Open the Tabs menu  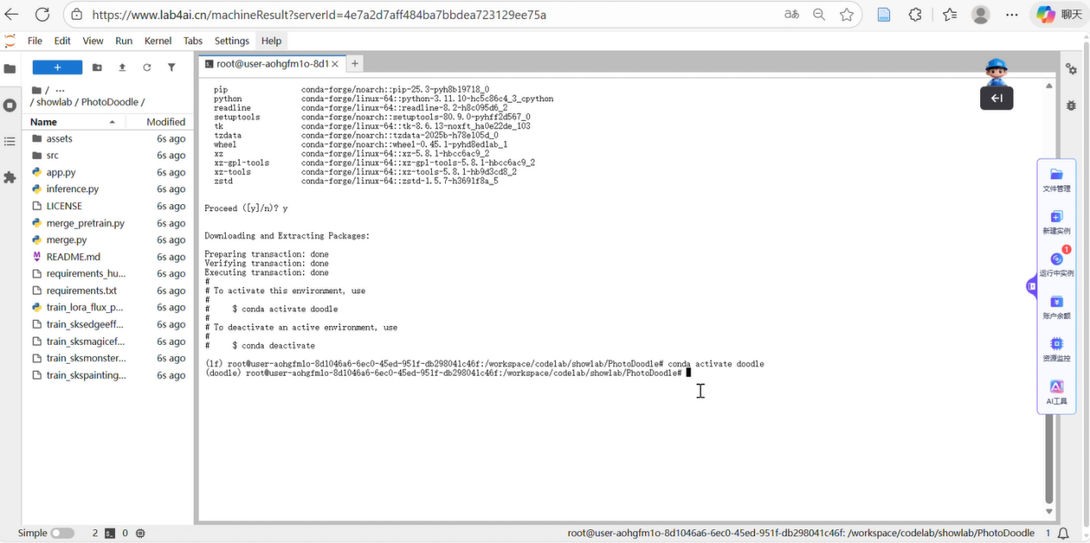193,40
